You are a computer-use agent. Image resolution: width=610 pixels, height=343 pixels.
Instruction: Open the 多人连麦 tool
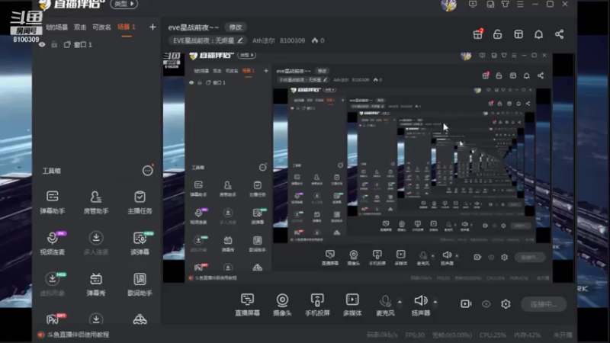click(x=96, y=243)
